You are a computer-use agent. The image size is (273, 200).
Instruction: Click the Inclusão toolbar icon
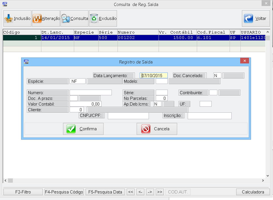coord(9,18)
